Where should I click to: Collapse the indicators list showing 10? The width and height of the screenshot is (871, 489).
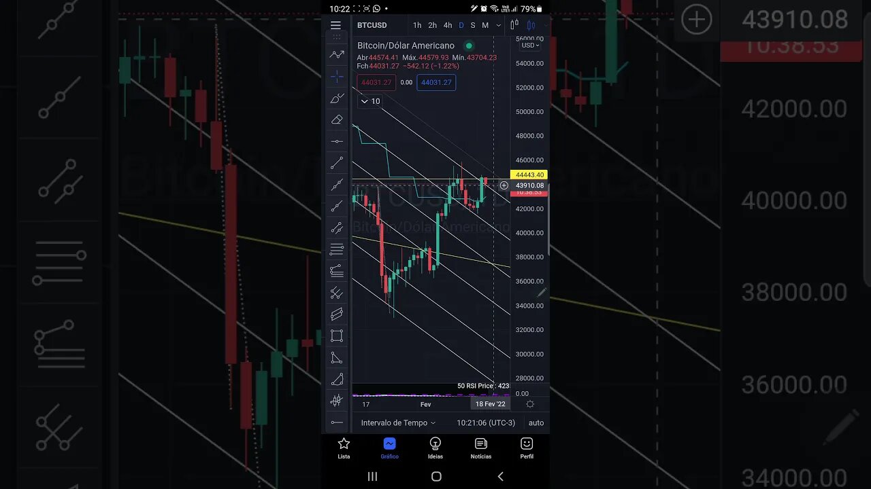pos(369,101)
